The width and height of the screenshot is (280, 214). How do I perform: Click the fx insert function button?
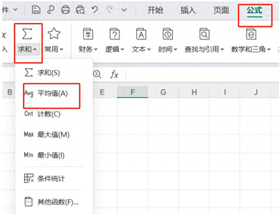coord(114,75)
